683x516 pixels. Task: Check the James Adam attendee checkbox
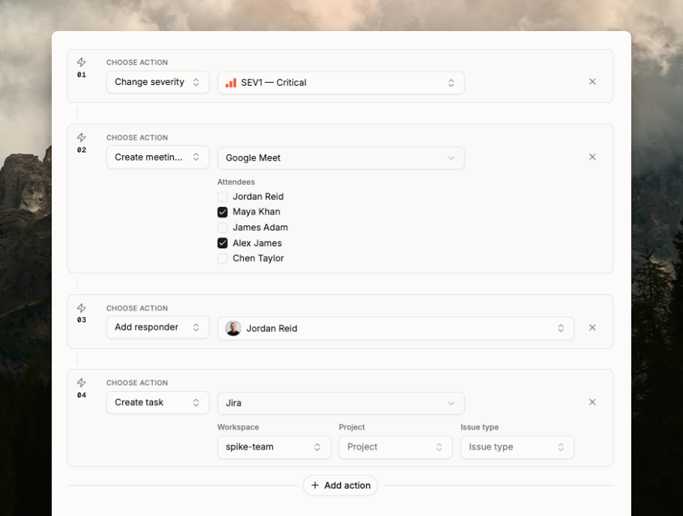222,228
